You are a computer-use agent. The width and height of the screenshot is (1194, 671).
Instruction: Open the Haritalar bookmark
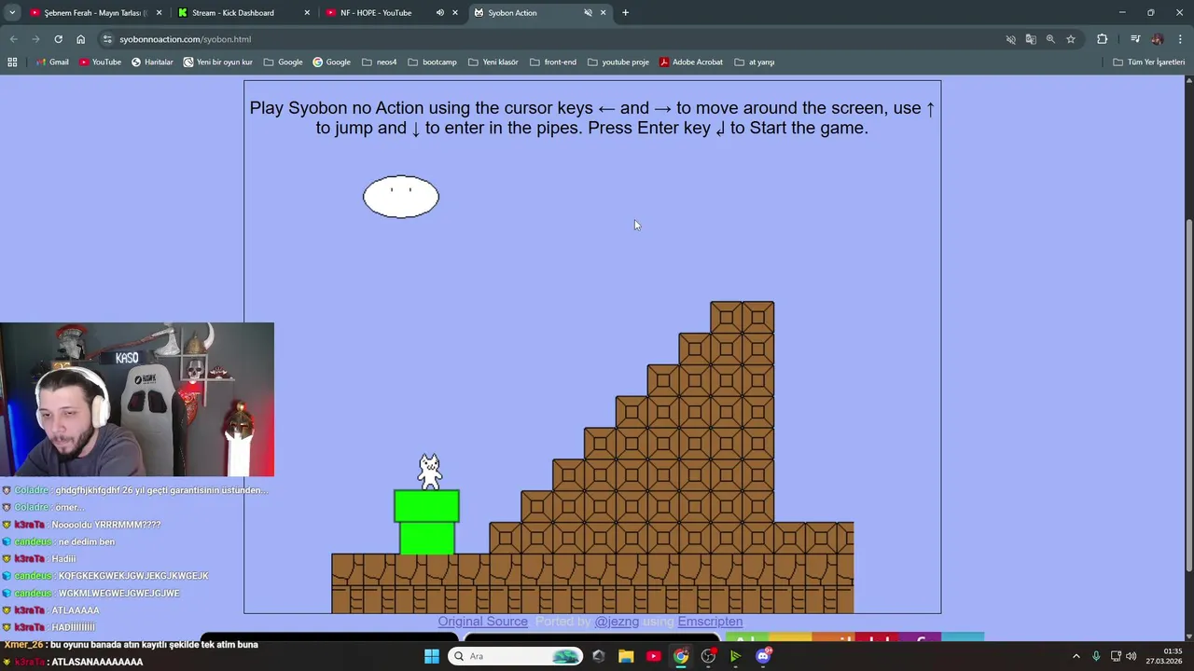click(x=152, y=62)
